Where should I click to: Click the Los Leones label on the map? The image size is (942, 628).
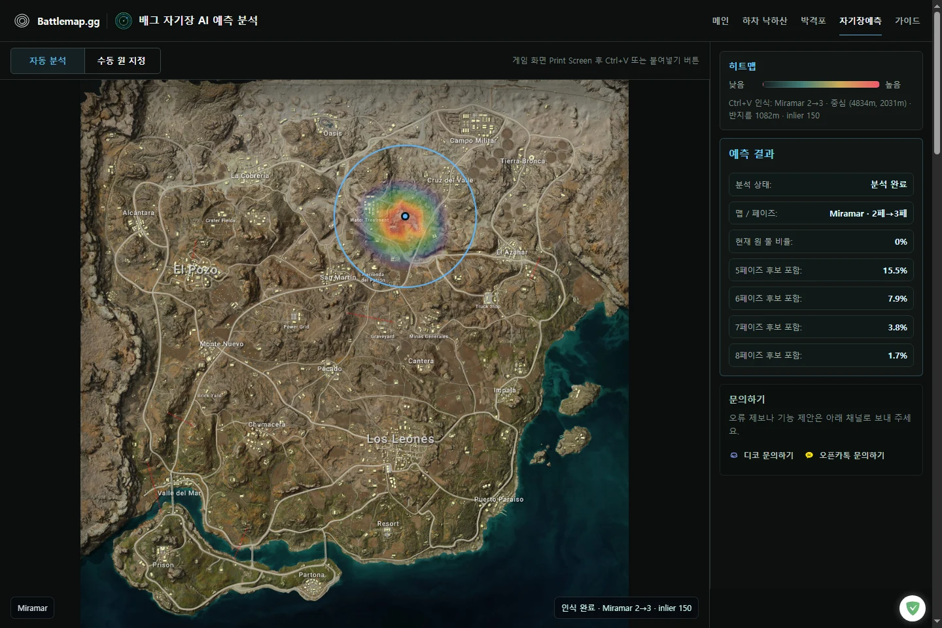coord(400,439)
